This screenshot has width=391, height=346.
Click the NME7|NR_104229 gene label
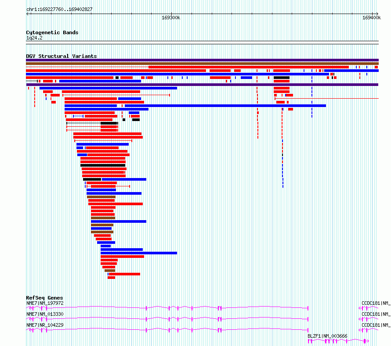tap(45, 325)
